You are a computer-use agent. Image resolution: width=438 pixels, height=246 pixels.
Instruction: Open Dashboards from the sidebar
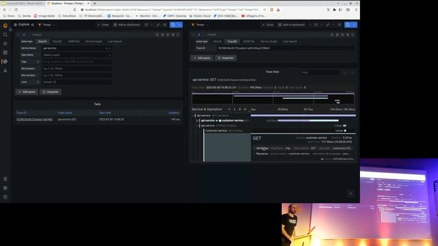pyautogui.click(x=5, y=53)
